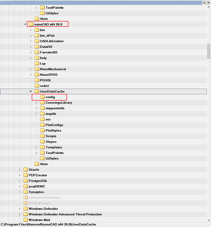Viewport: 211px width, 227px height.
Task: Click the PostgreSQL folder icon
Action: pyautogui.click(x=25, y=181)
